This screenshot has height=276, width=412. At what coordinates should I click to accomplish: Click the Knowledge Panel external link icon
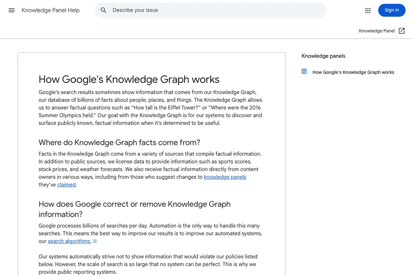(x=402, y=31)
